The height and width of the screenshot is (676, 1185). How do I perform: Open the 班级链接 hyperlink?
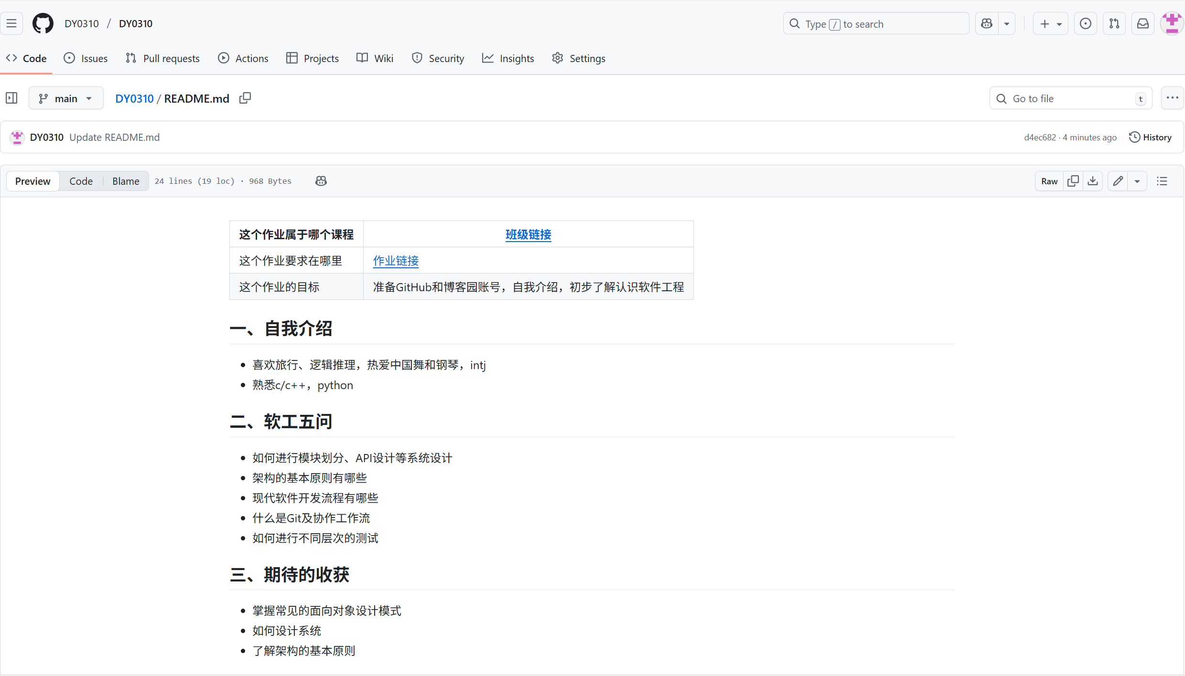point(528,234)
